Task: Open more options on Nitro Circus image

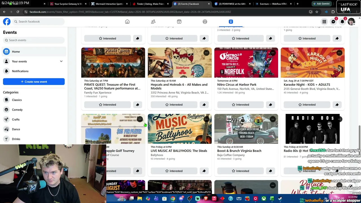Action: tap(273, 53)
